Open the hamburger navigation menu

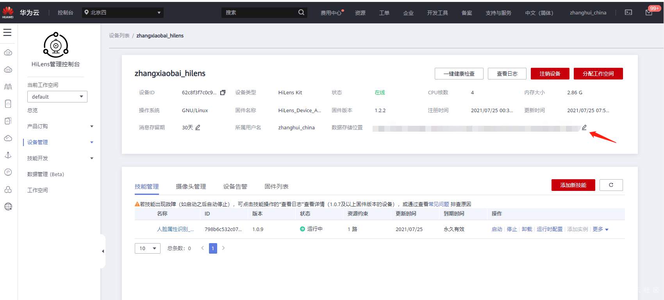7,32
